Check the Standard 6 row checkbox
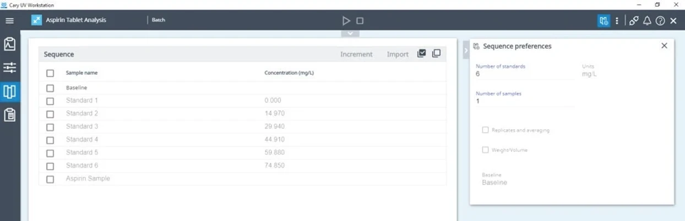Image resolution: width=685 pixels, height=221 pixels. click(x=50, y=166)
